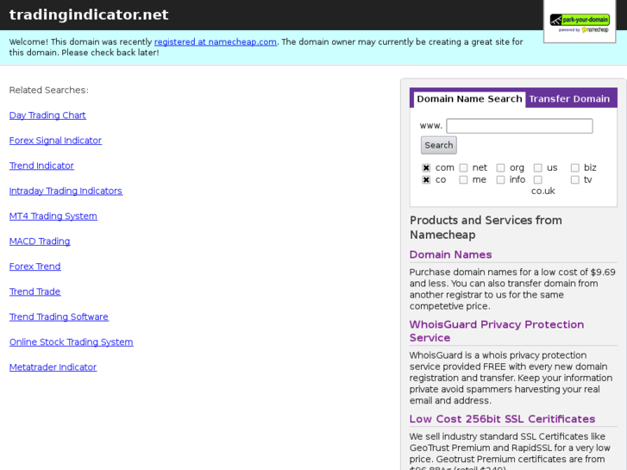Open the Day Trading Chart link
The height and width of the screenshot is (470, 627).
tap(47, 116)
